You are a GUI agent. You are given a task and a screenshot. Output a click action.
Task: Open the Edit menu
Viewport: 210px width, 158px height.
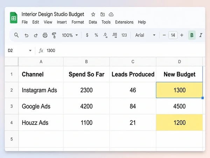(x=36, y=22)
